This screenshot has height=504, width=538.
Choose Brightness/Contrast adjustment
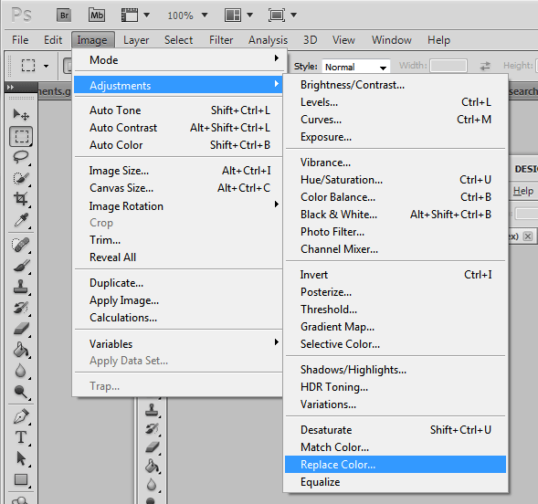point(396,85)
